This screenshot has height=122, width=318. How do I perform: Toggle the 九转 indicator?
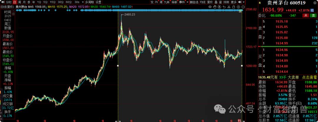tap(167, 2)
